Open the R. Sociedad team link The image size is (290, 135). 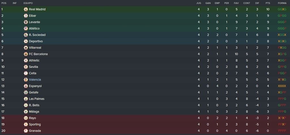pyautogui.click(x=37, y=35)
